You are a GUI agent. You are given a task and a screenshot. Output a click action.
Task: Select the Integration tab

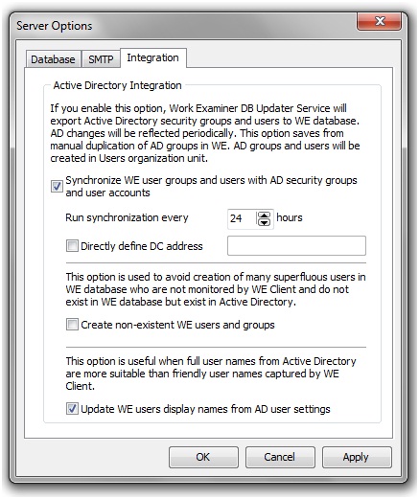153,57
